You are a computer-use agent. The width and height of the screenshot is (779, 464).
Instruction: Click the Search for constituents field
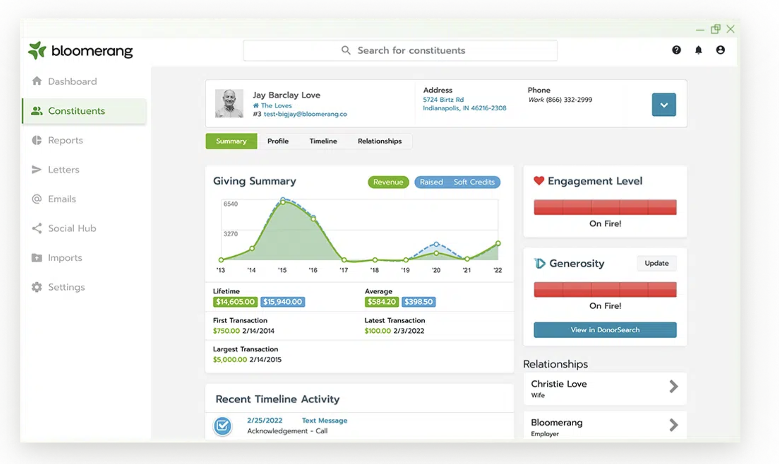pos(400,50)
